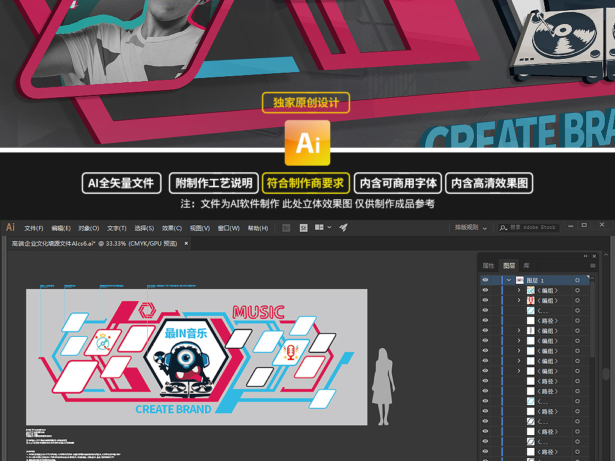The image size is (615, 461).
Task: Select the first 路径 layer thumbnail
Action: pos(530,321)
